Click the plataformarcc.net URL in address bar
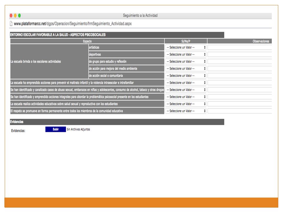This screenshot has width=283, height=212. [73, 24]
